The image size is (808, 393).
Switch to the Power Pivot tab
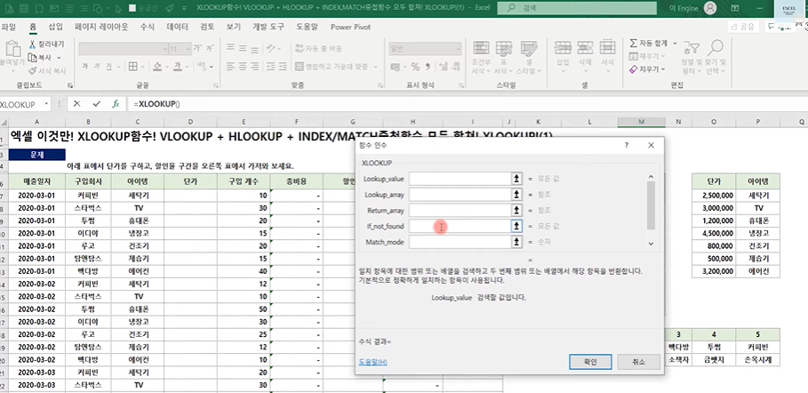pyautogui.click(x=350, y=27)
